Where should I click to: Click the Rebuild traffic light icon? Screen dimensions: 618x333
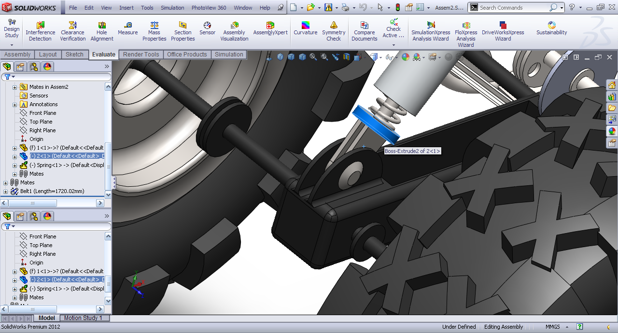coord(398,7)
